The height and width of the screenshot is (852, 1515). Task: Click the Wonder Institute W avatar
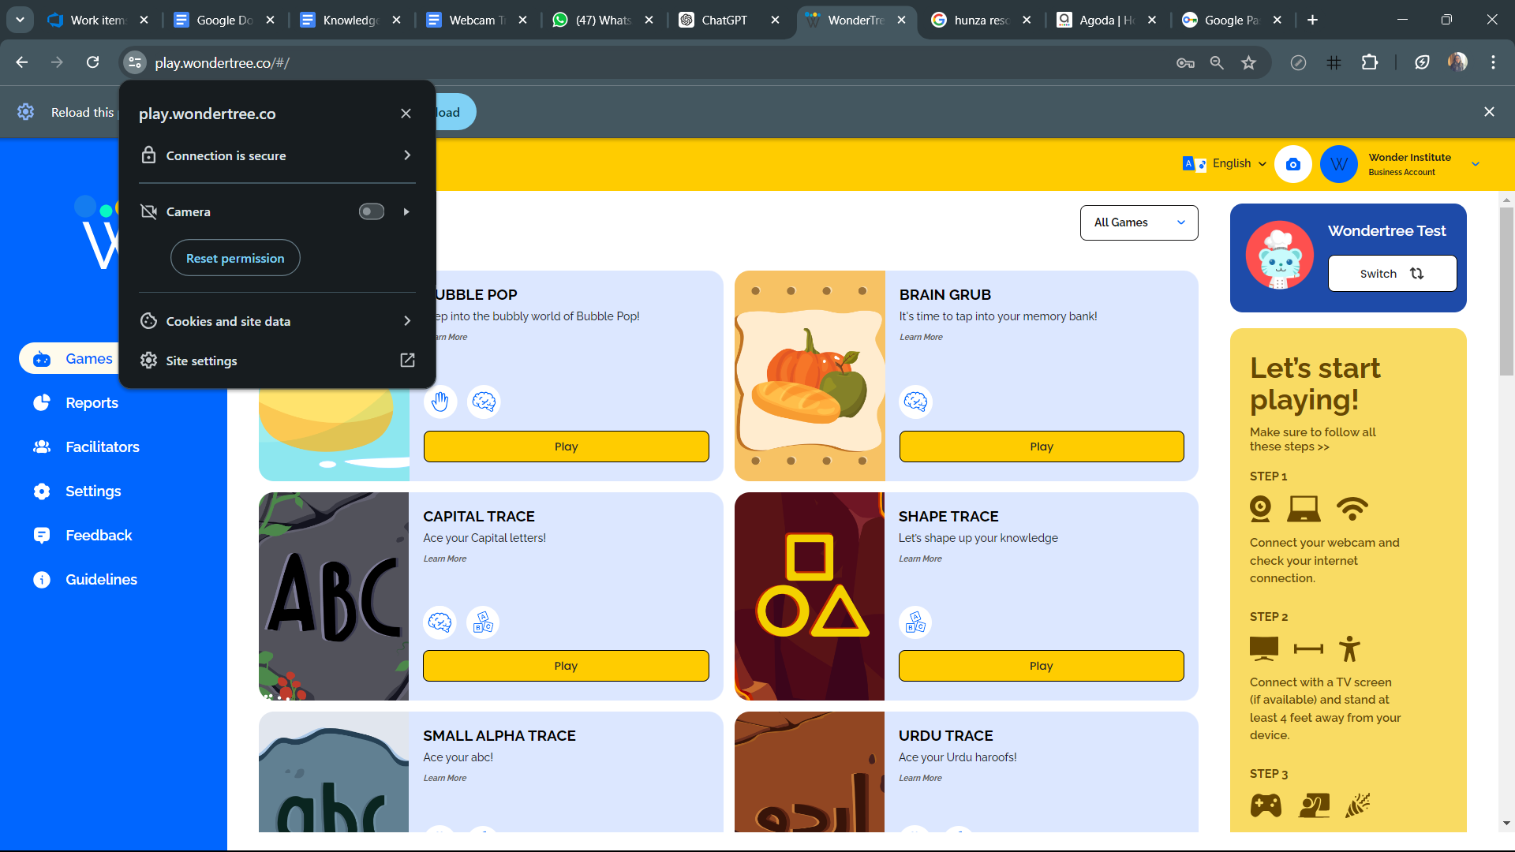[1338, 164]
